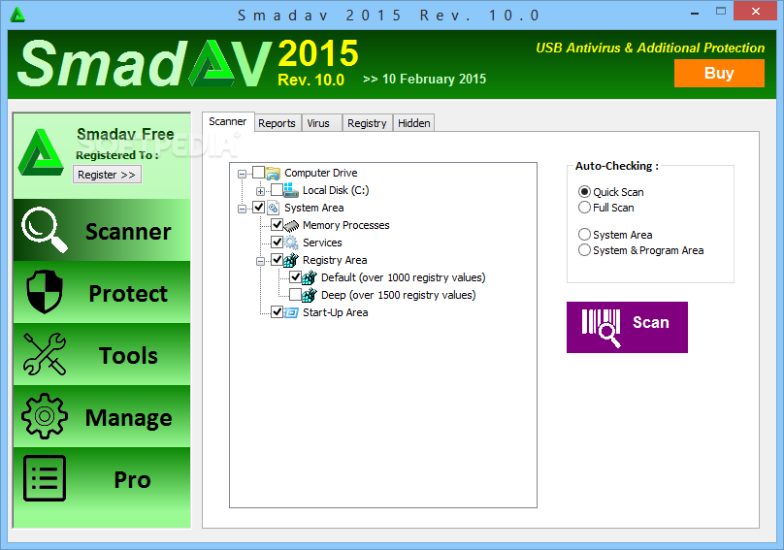Click the magnifying glass Scanner icon
The height and width of the screenshot is (550, 784).
[45, 230]
